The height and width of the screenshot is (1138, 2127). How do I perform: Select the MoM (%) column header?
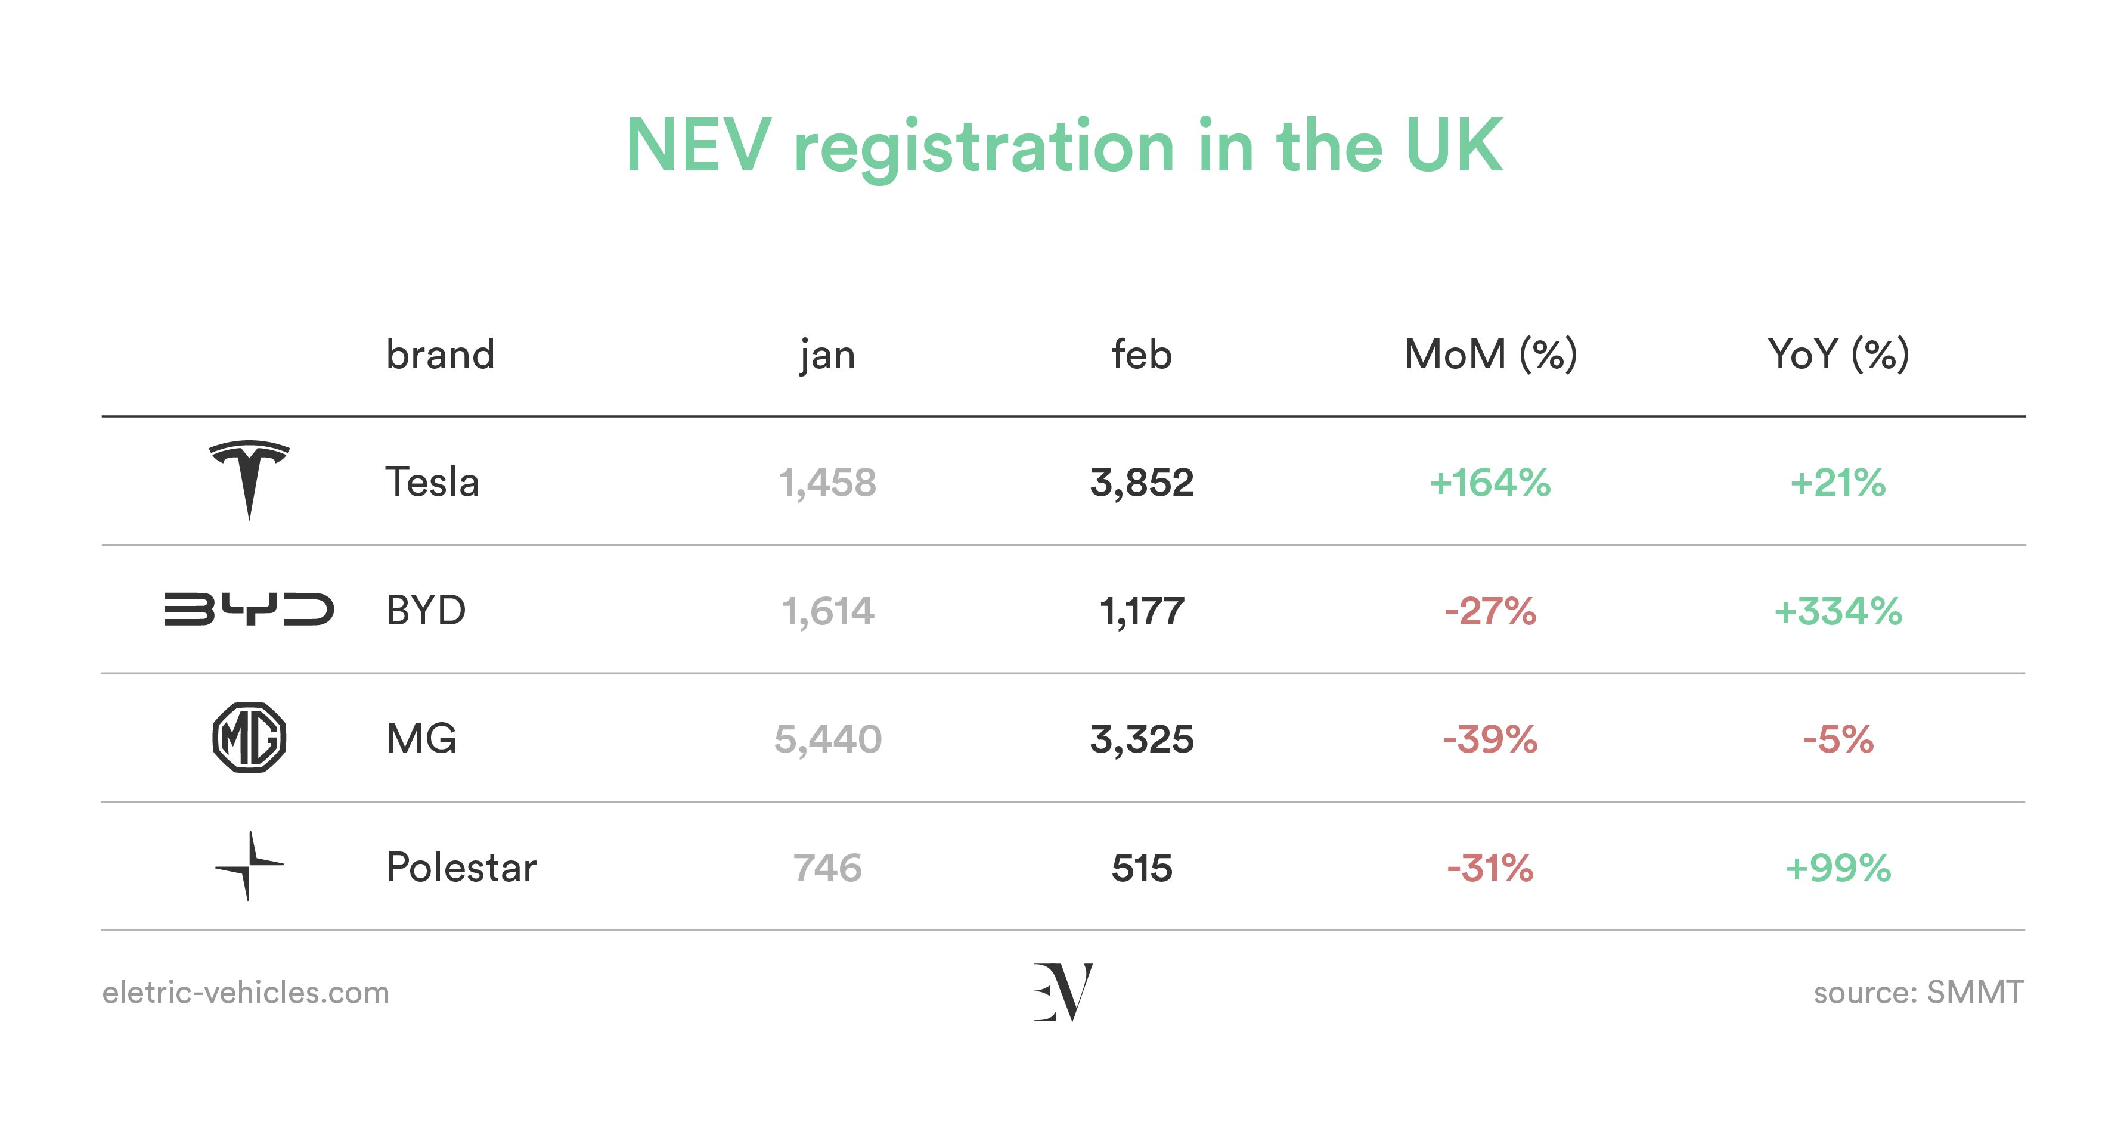1490,355
